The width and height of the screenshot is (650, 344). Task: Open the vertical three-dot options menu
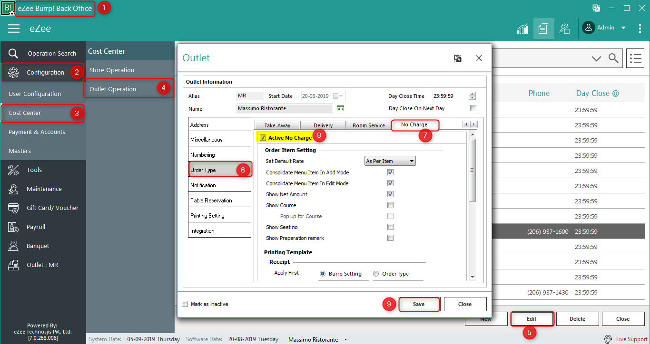coord(640,28)
